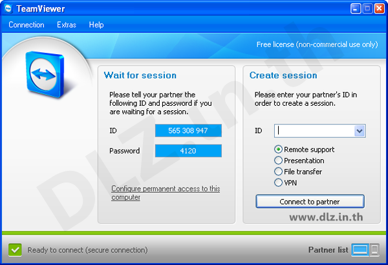Select the VPN option
The width and height of the screenshot is (388, 265).
(x=286, y=182)
